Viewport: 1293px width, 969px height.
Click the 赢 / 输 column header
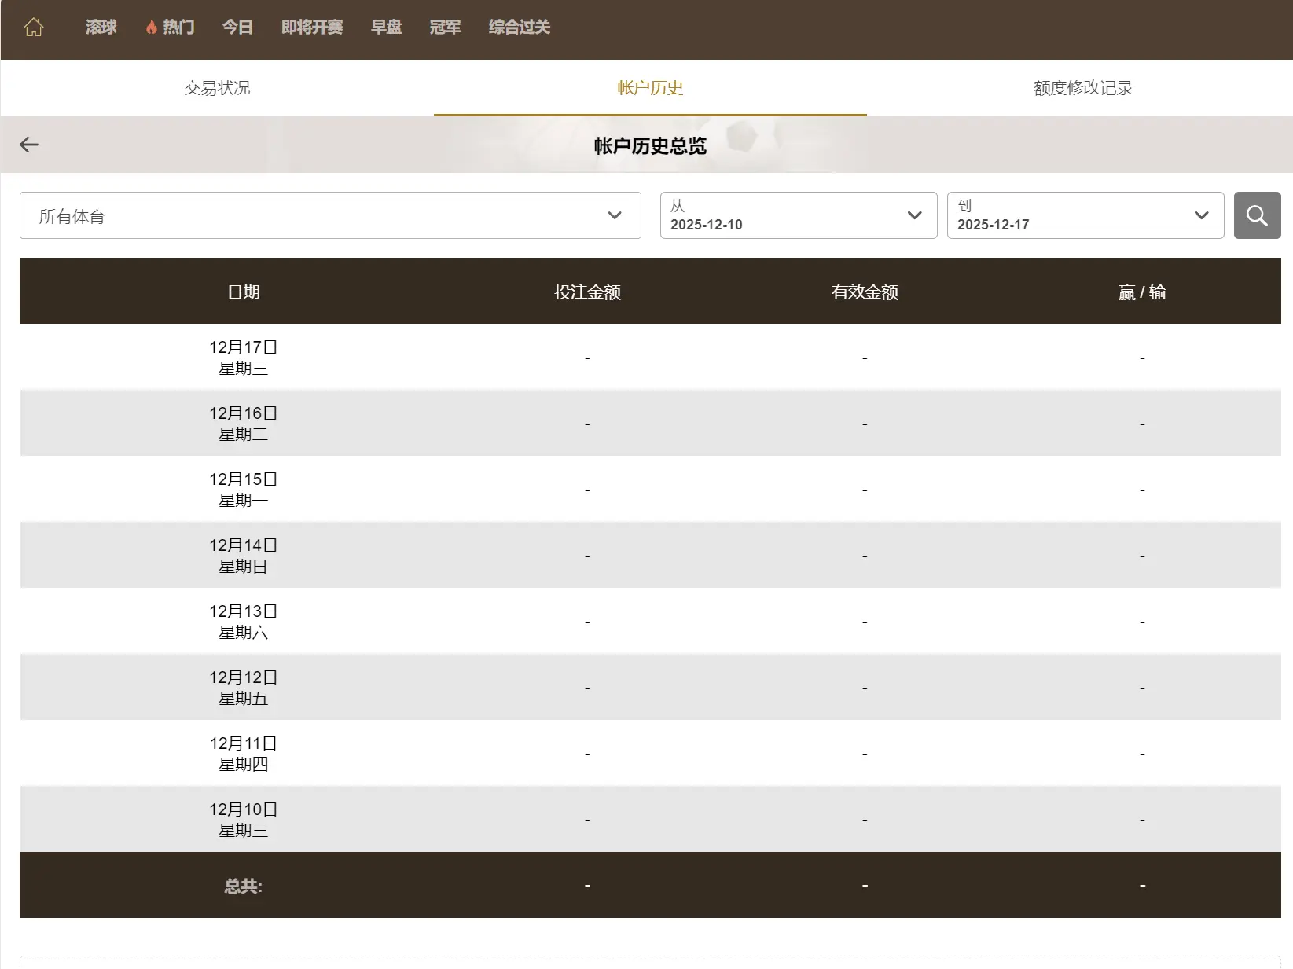pyautogui.click(x=1142, y=292)
